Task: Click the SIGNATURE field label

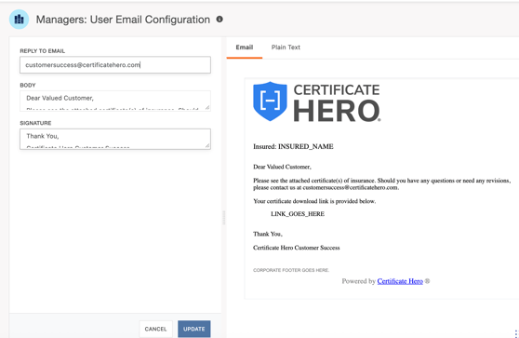Action: [35, 123]
